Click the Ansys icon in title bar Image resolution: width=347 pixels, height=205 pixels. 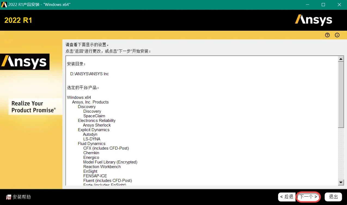click(4, 5)
